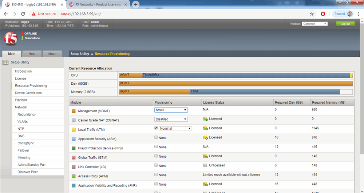Open the Carrier Grade NAT provisioning dropdown

[x=171, y=119]
